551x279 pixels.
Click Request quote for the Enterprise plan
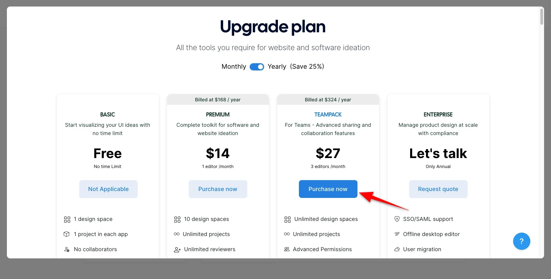click(438, 189)
